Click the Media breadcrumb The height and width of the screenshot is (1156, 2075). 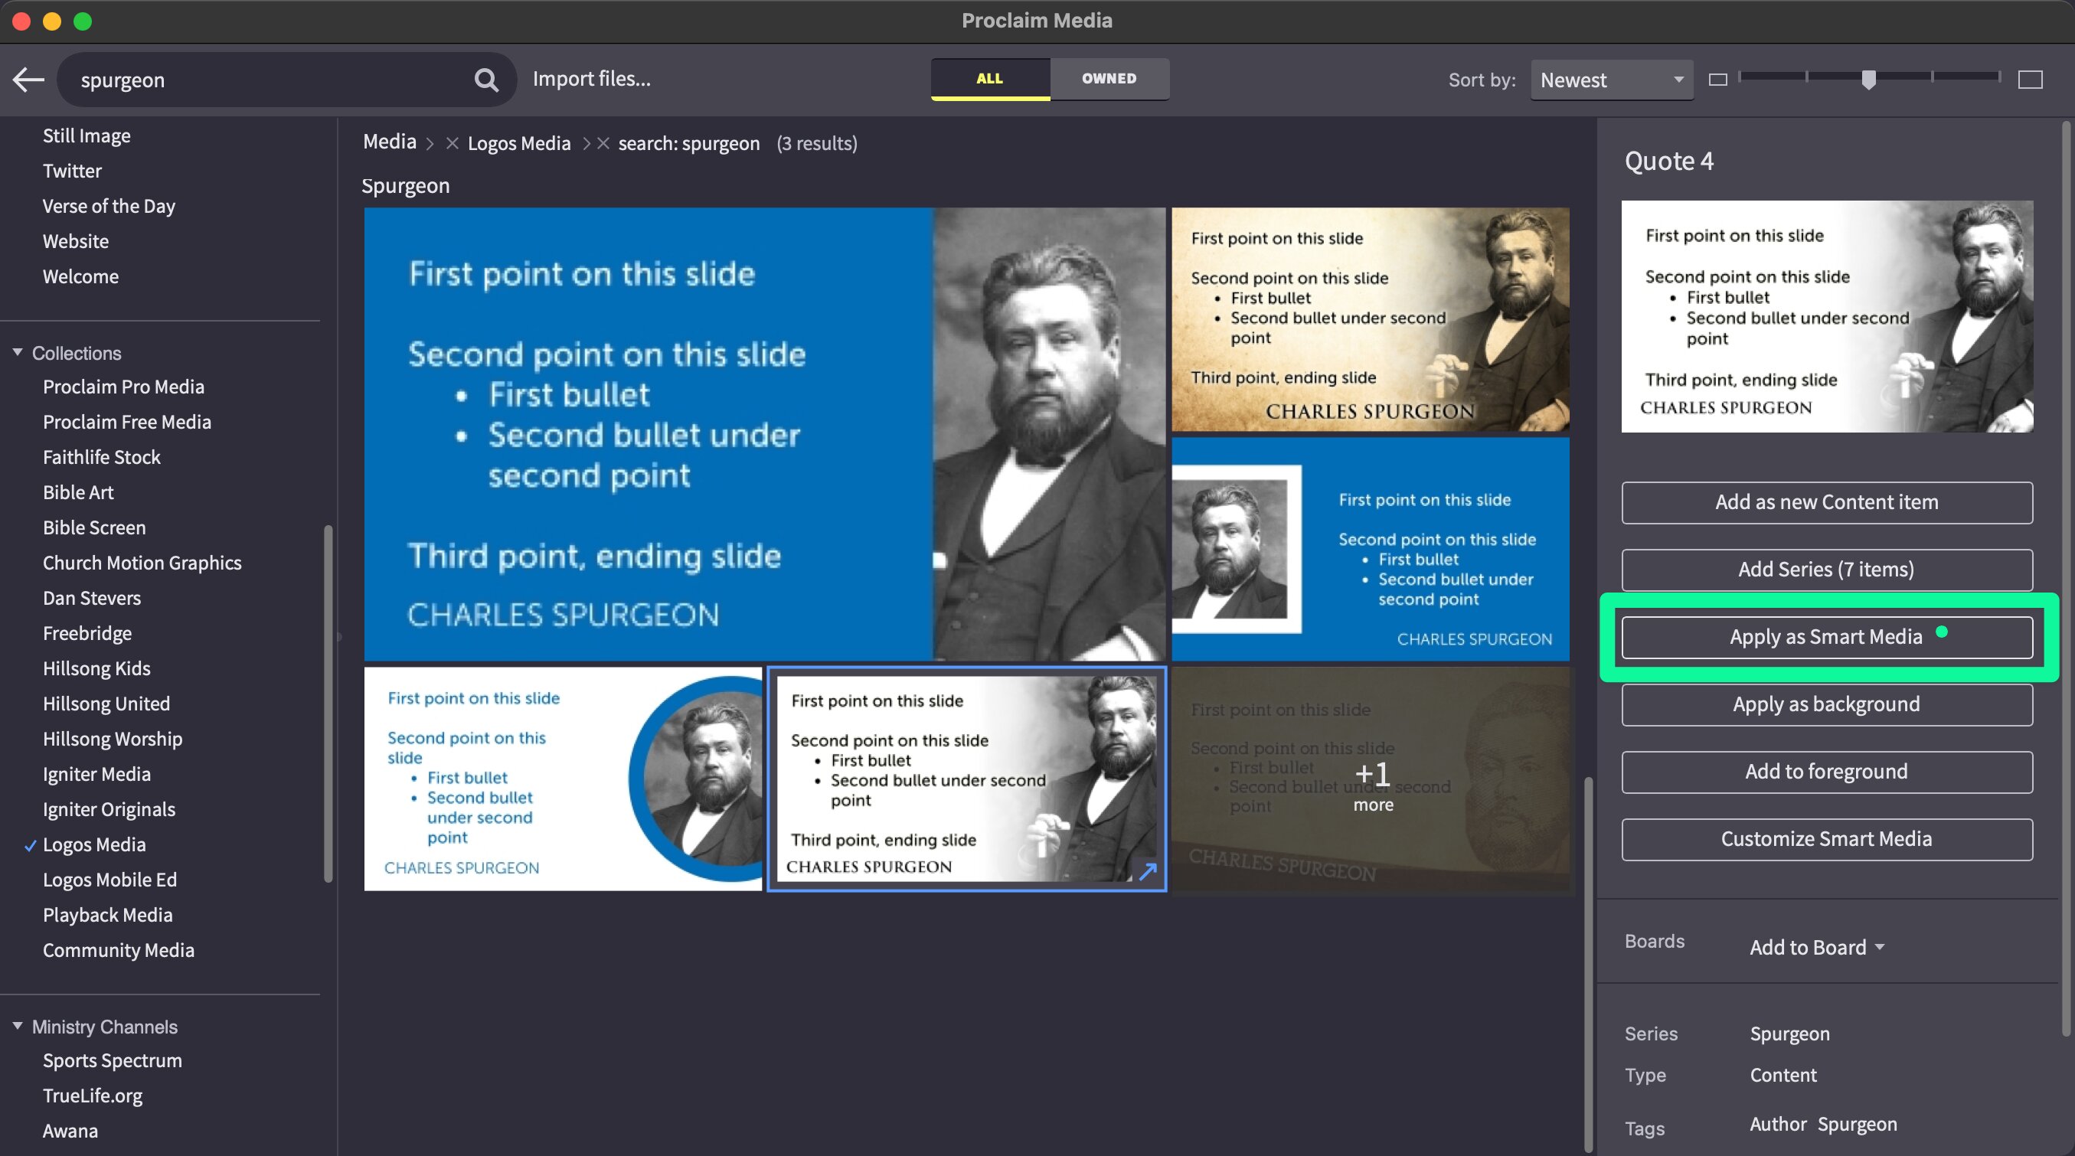click(x=389, y=142)
